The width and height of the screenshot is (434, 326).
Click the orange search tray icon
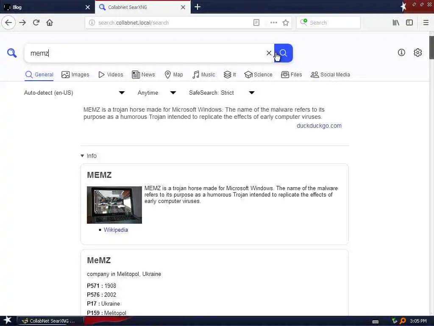403,321
